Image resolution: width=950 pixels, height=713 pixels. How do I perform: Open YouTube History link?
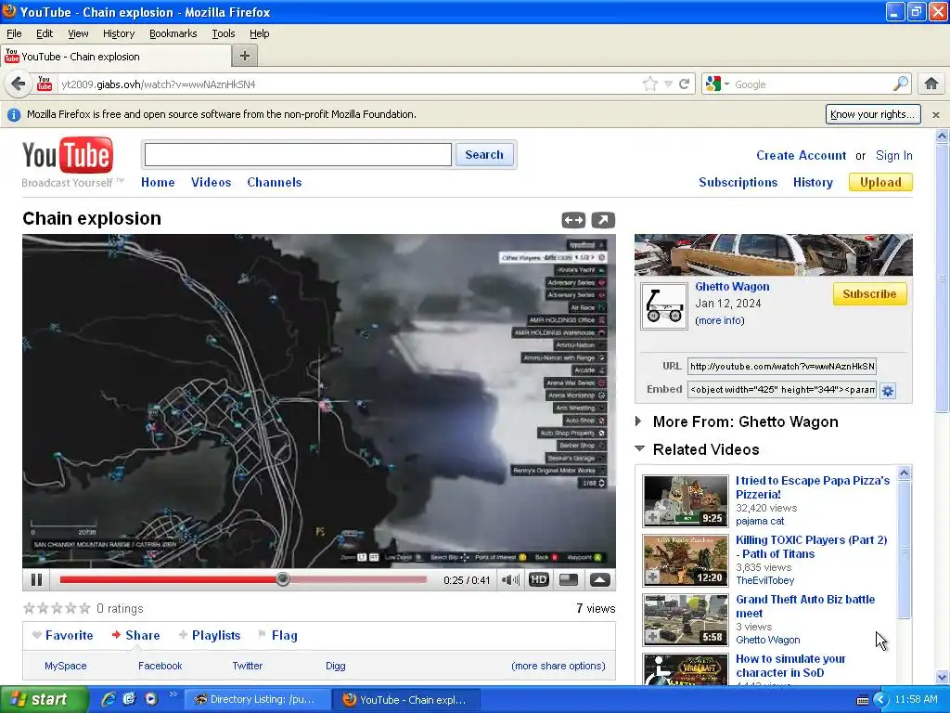(x=813, y=183)
